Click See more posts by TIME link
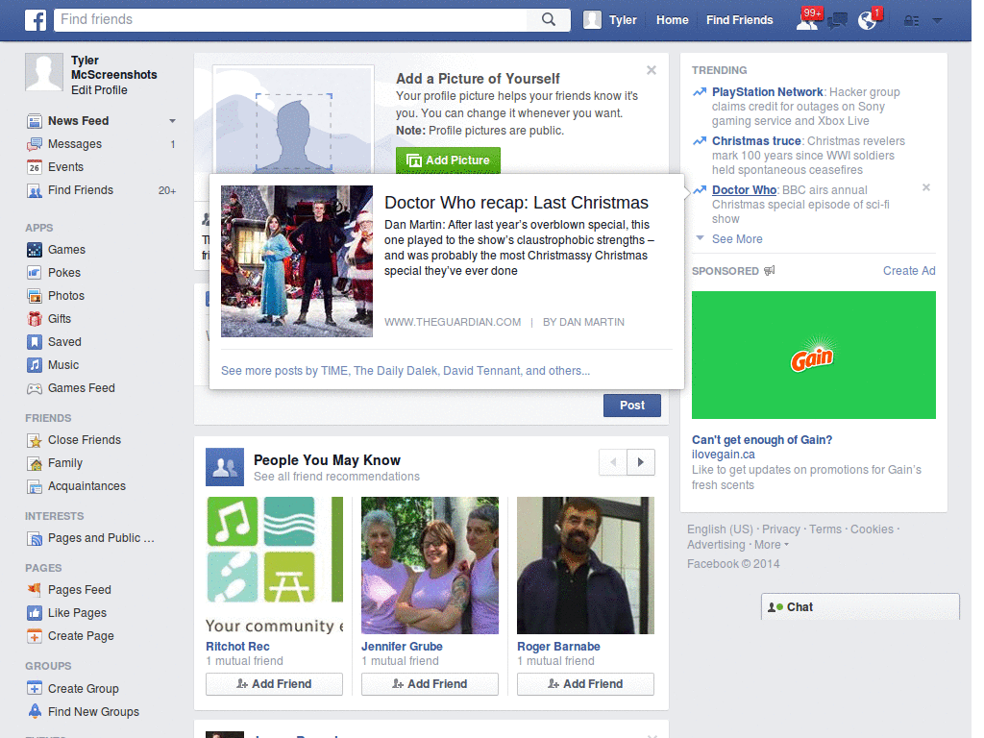 point(406,371)
